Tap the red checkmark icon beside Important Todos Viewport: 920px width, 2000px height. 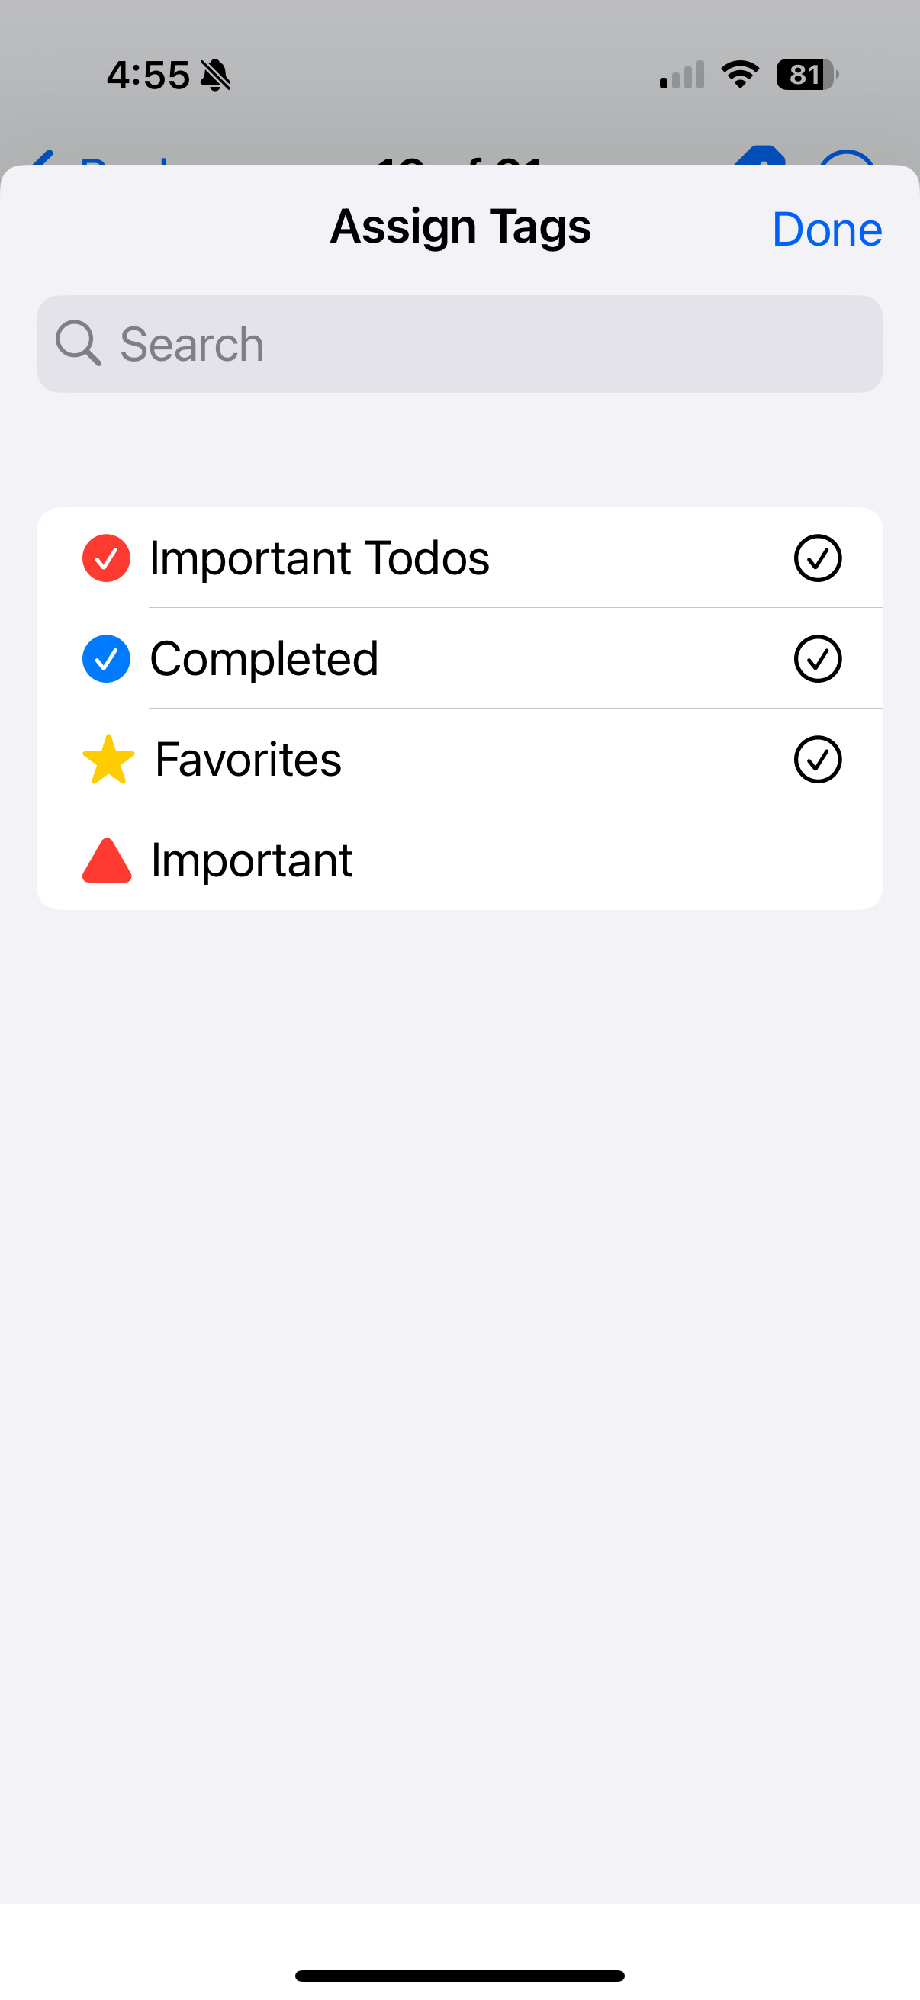106,558
